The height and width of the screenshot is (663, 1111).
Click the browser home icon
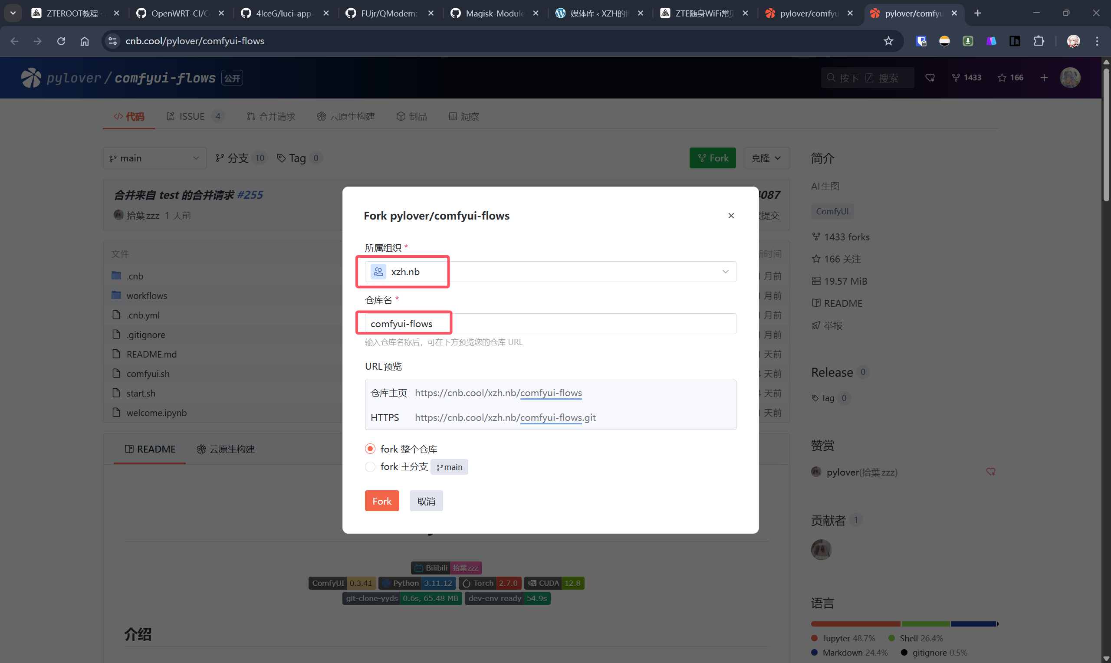point(85,41)
